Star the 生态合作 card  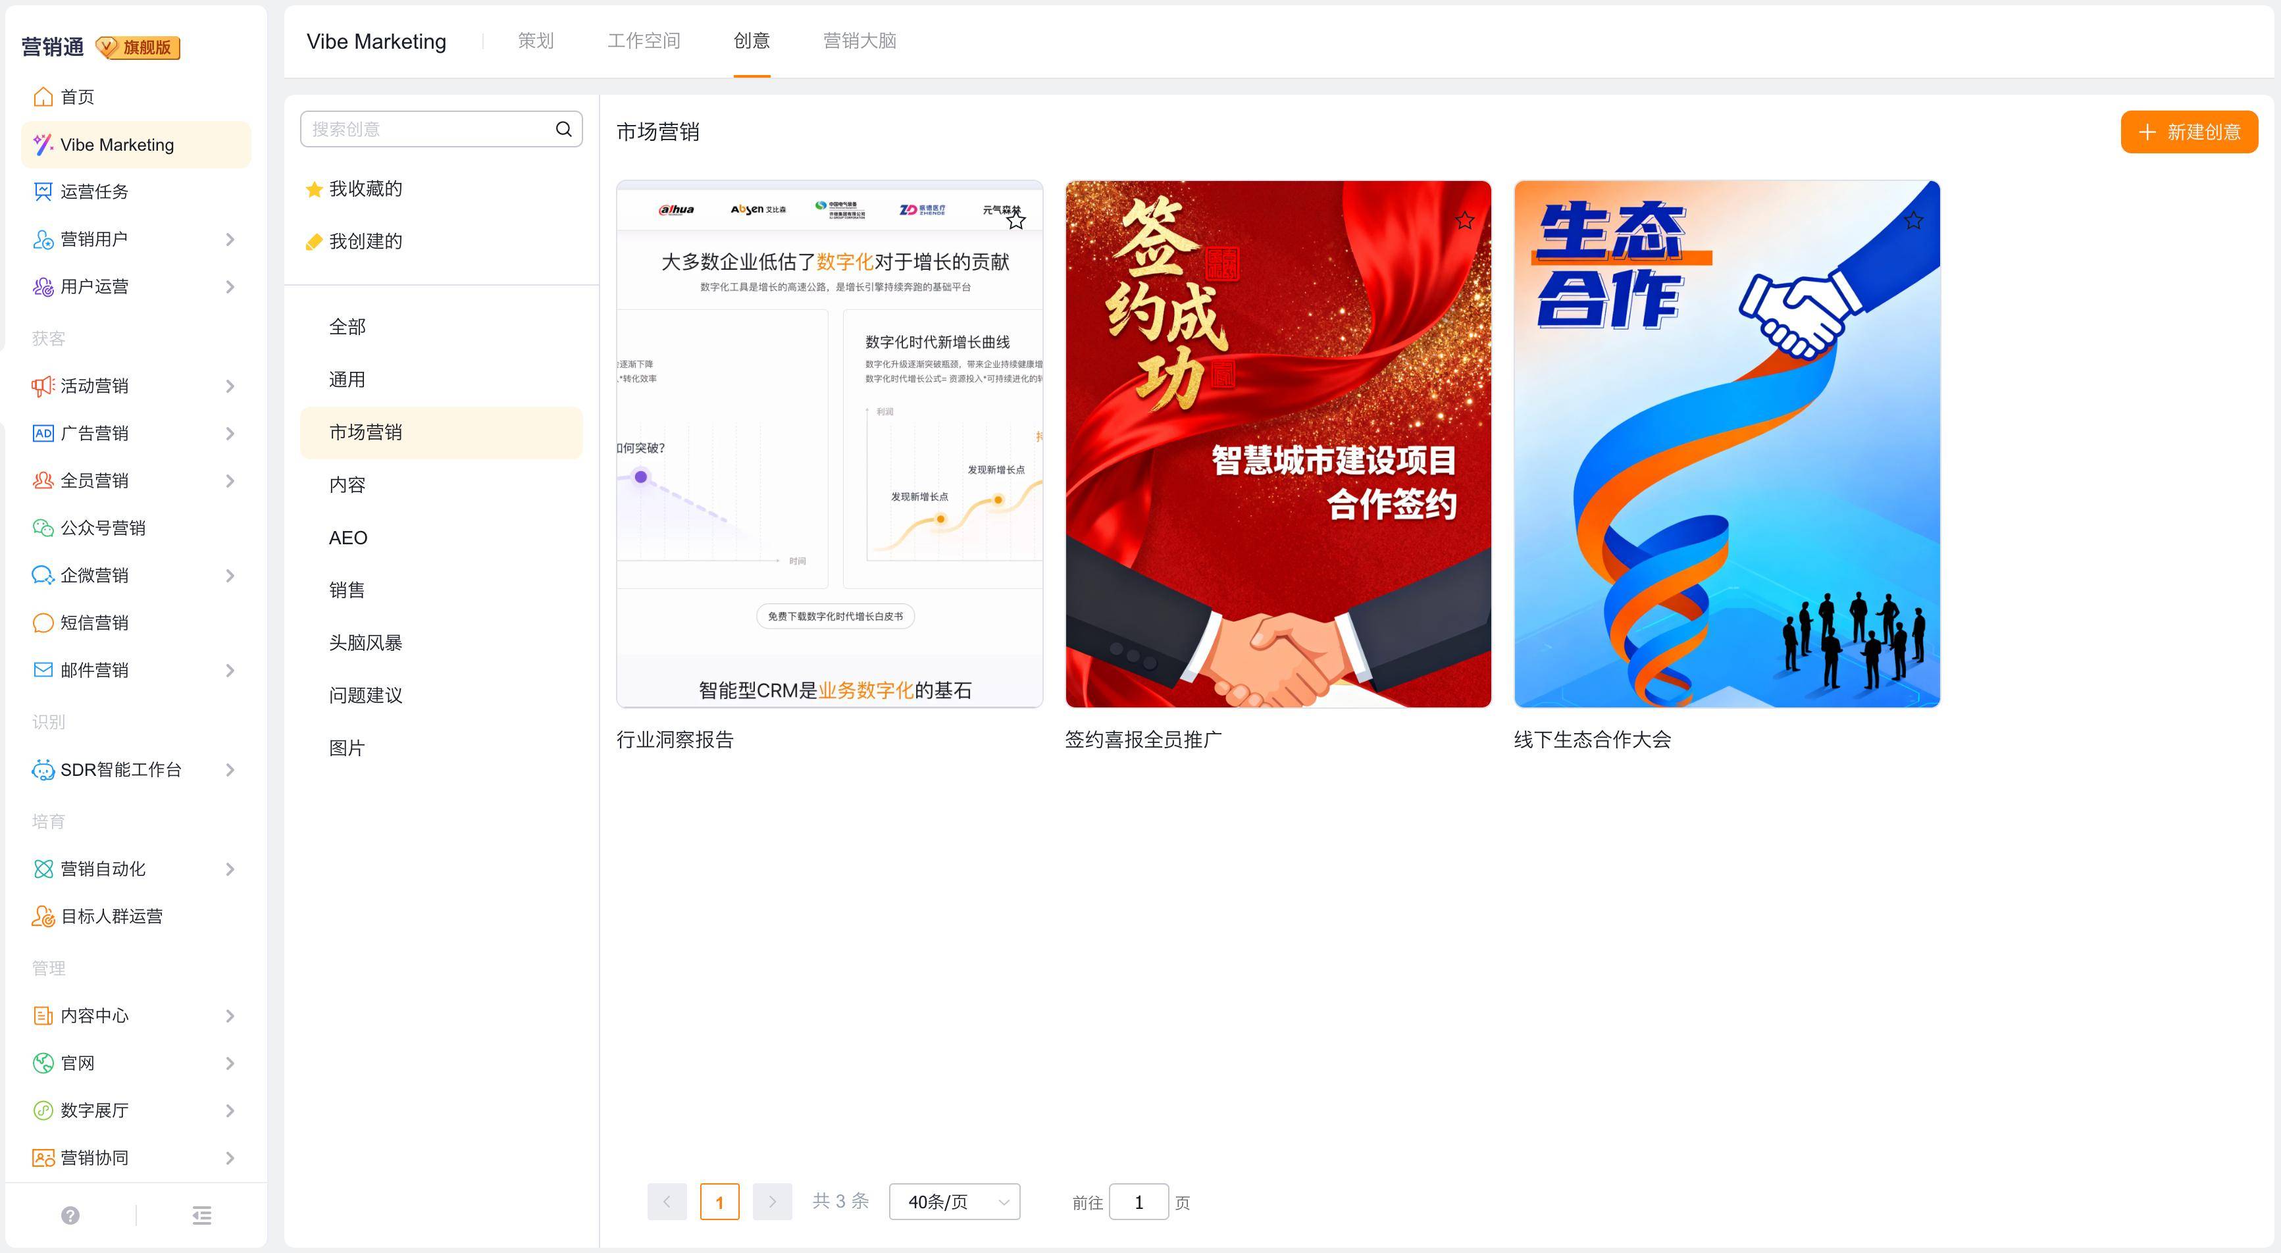(x=1912, y=220)
